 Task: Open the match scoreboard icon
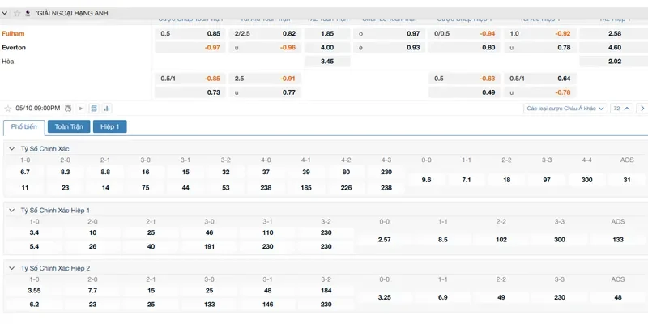click(94, 108)
